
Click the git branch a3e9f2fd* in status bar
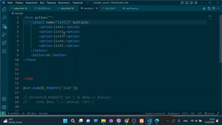point(13,114)
